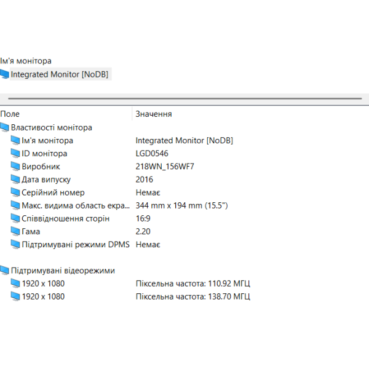Click the icon next to ID монітора
This screenshot has width=369, height=369.
tap(15, 153)
